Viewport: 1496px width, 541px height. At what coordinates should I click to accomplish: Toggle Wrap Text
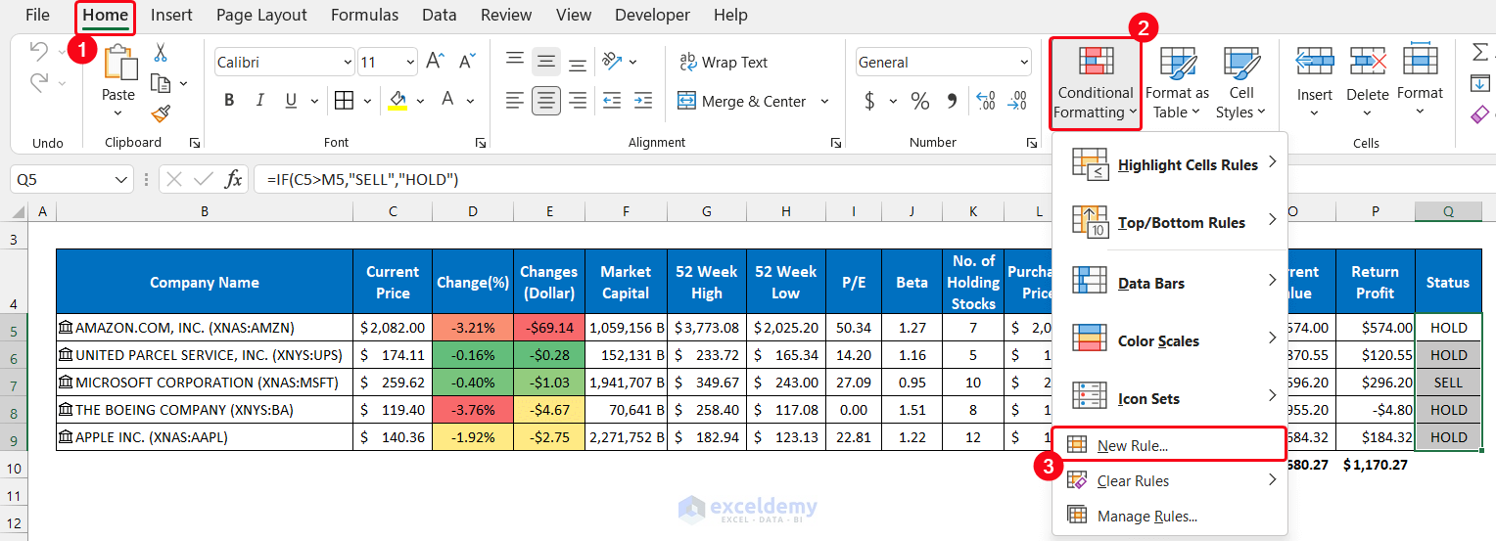724,62
